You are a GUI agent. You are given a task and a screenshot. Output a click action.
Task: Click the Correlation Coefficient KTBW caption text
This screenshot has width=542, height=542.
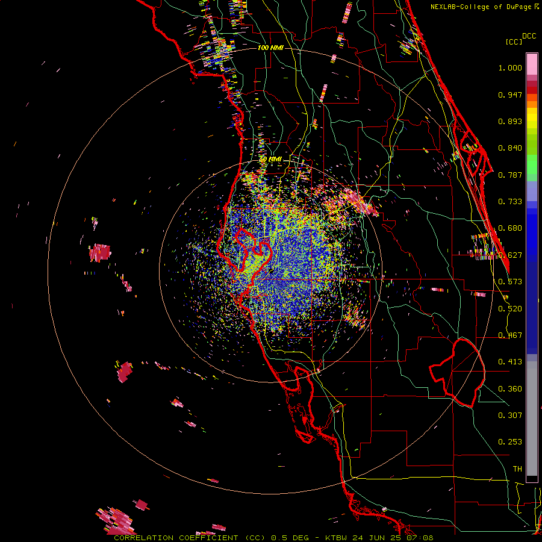tap(273, 538)
